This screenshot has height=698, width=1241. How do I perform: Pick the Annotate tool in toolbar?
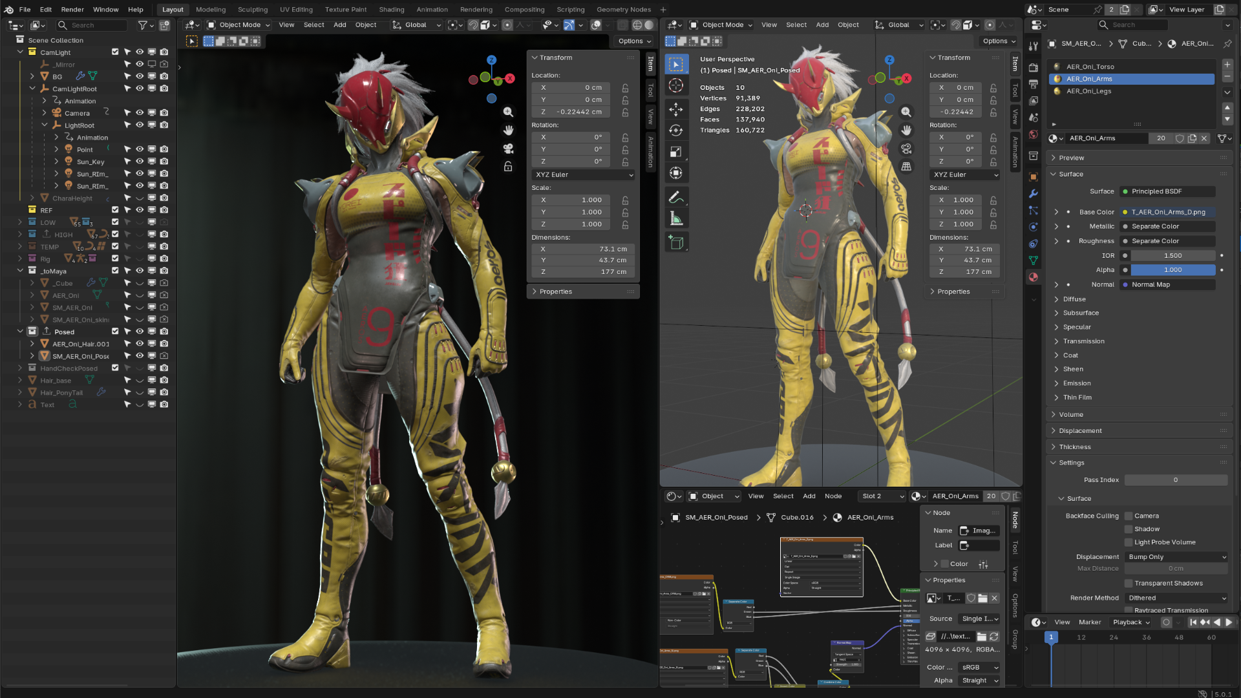676,198
